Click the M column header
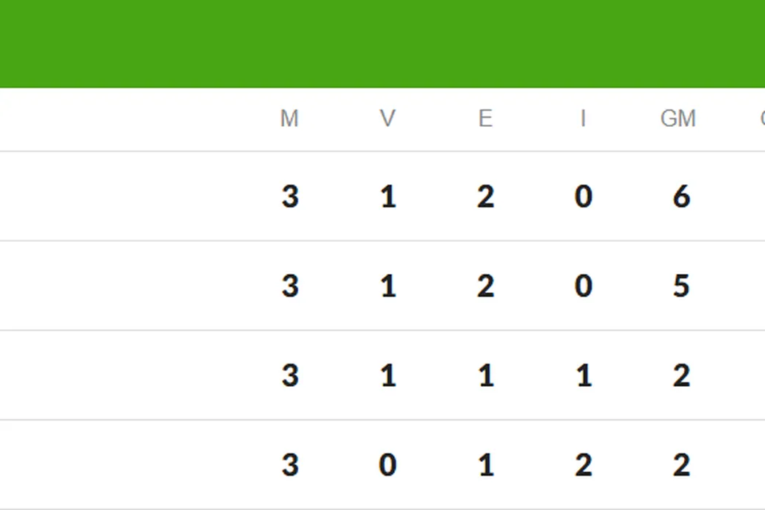This screenshot has height=510, width=765. coord(289,119)
